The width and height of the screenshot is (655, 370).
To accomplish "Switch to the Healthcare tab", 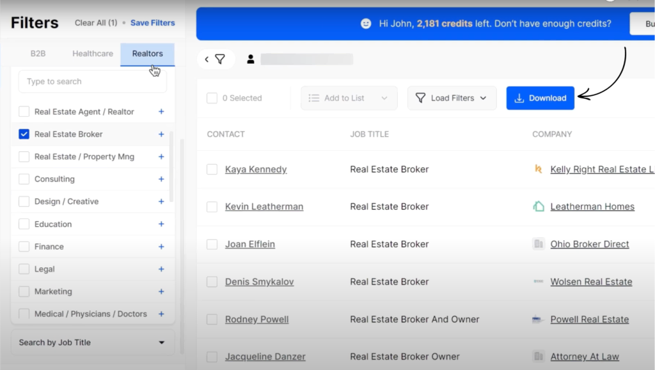I will coord(93,54).
